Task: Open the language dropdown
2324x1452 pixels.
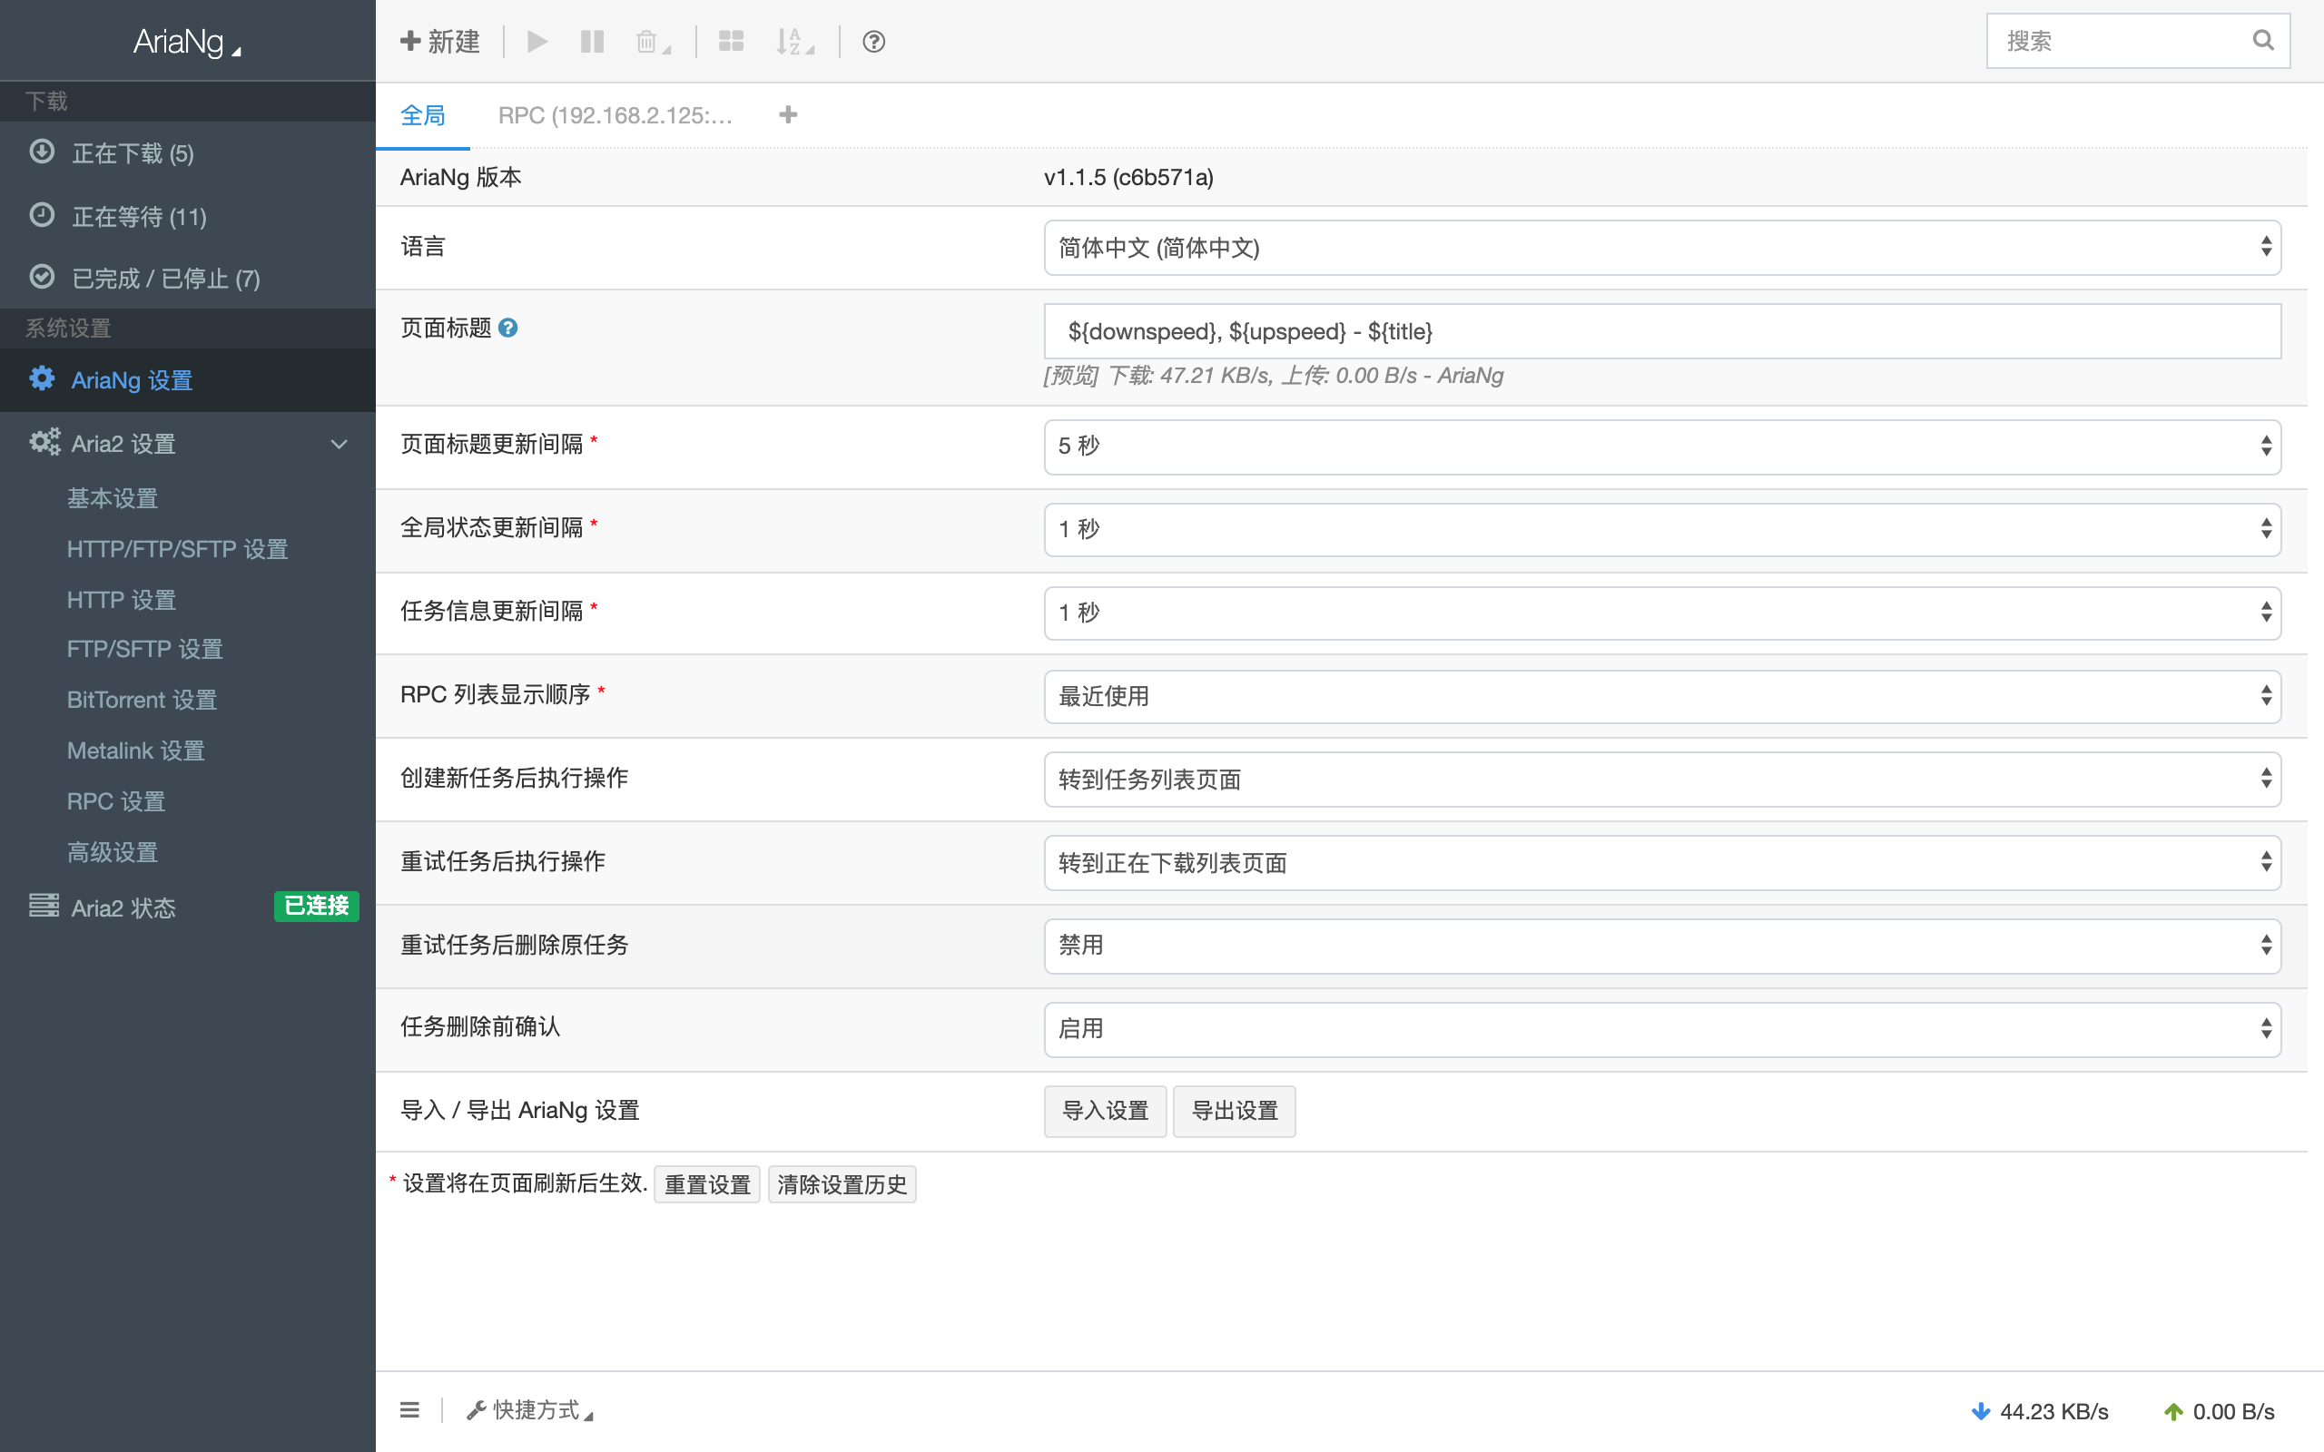Action: pos(1661,248)
